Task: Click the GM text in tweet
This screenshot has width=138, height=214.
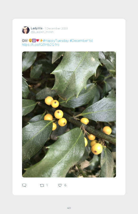Action: point(25,41)
